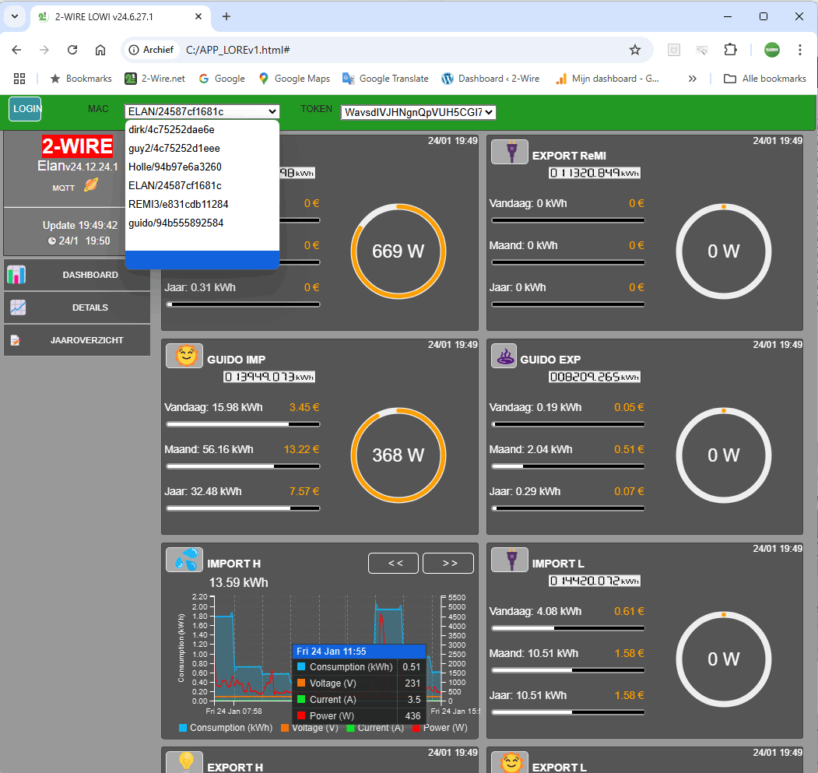Click the IMPORT H water drops icon
818x773 pixels.
(x=184, y=560)
